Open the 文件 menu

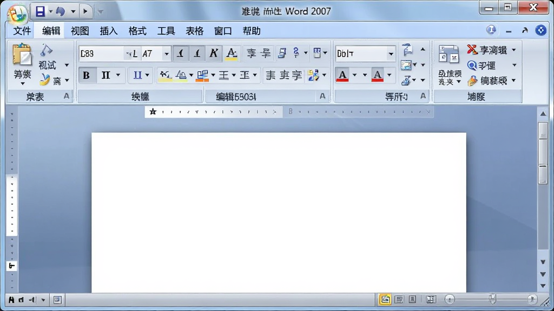pos(22,31)
